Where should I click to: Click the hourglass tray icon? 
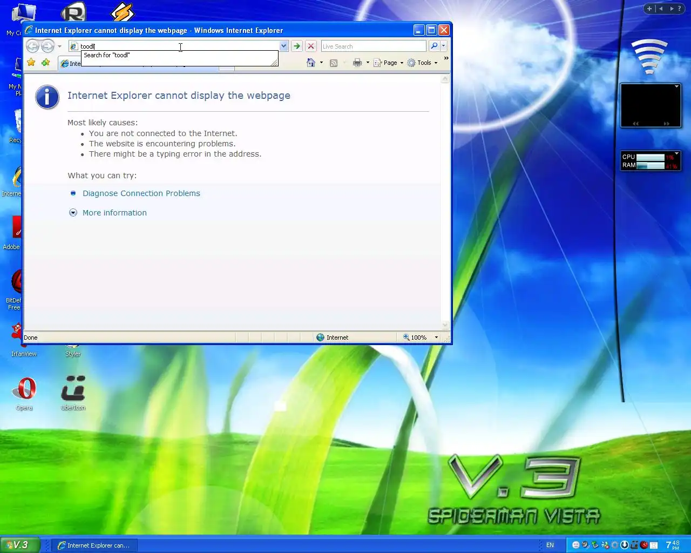(x=654, y=545)
